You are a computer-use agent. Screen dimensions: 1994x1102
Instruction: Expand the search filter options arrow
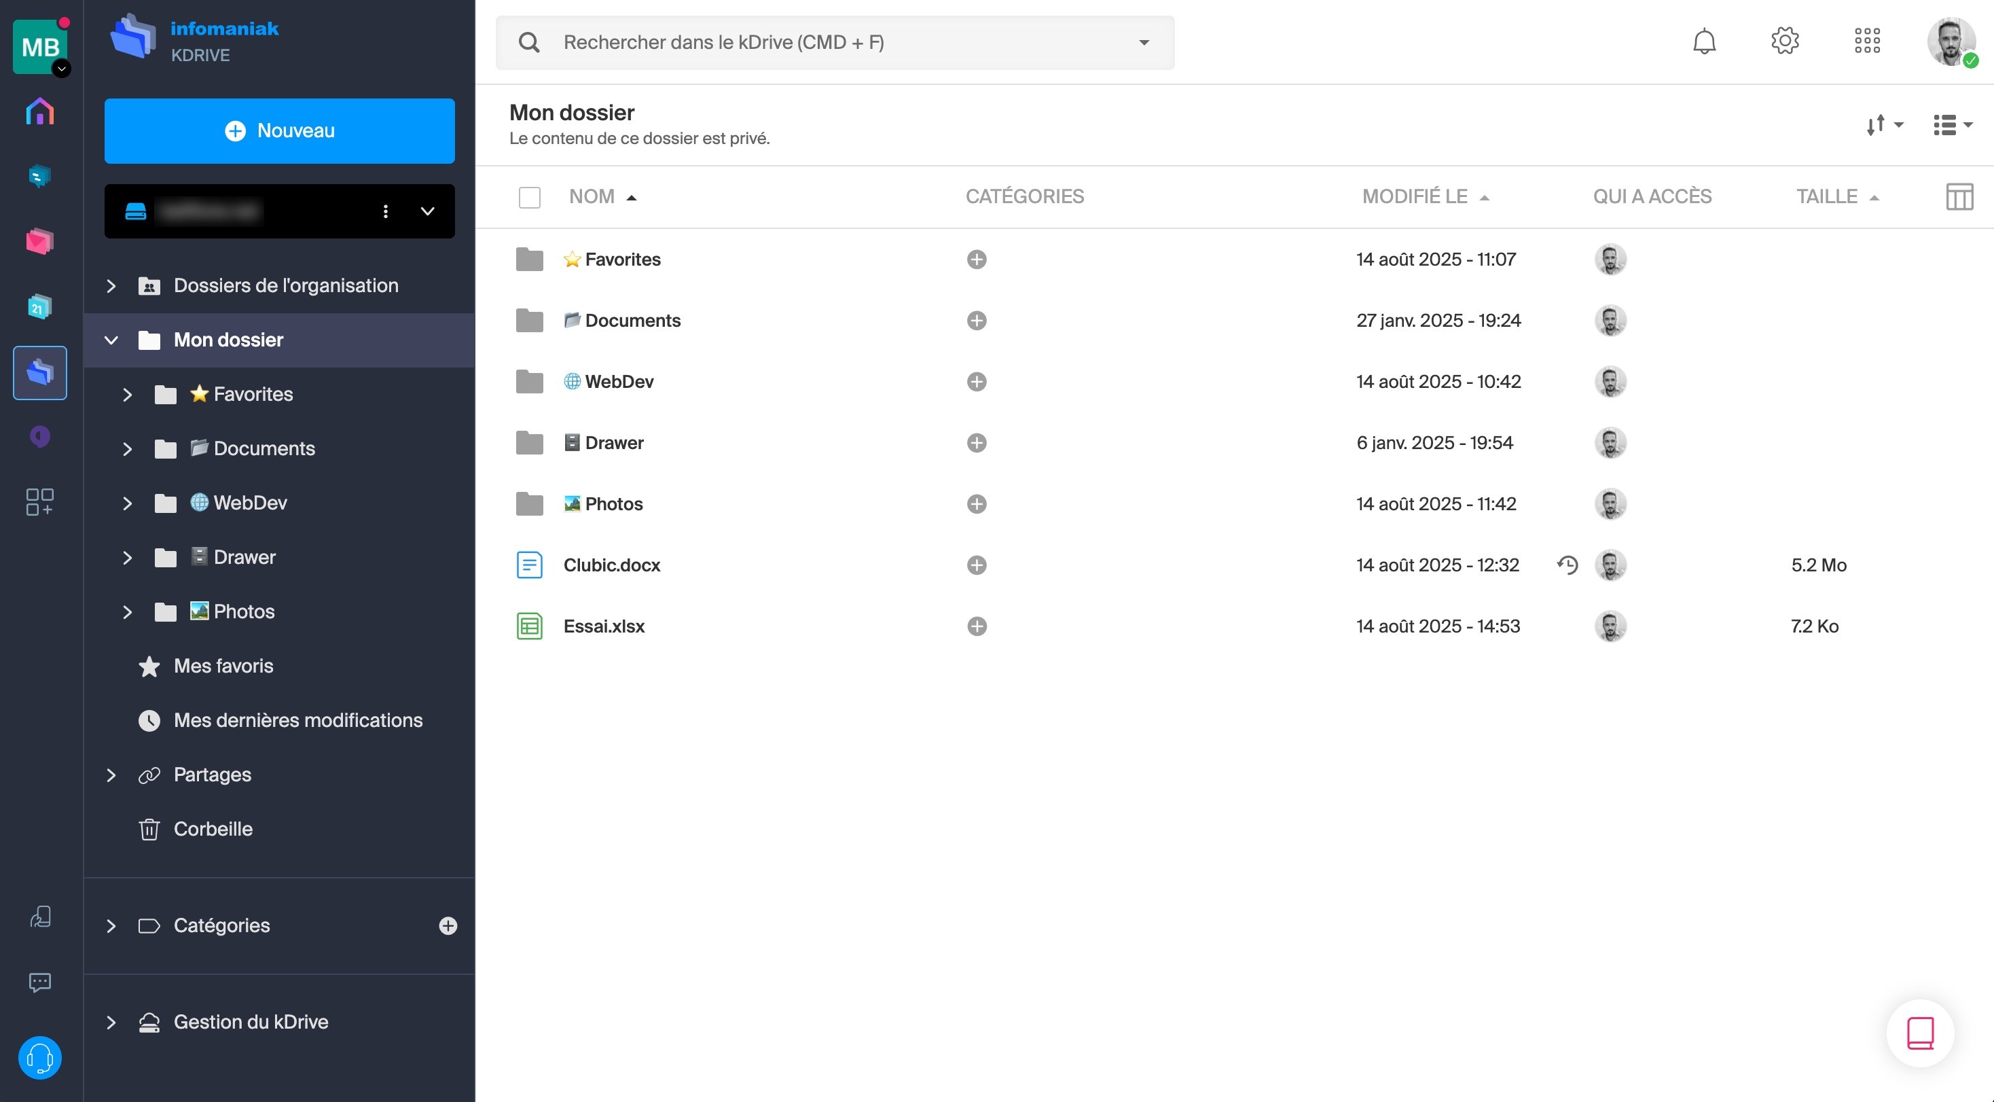coord(1143,43)
